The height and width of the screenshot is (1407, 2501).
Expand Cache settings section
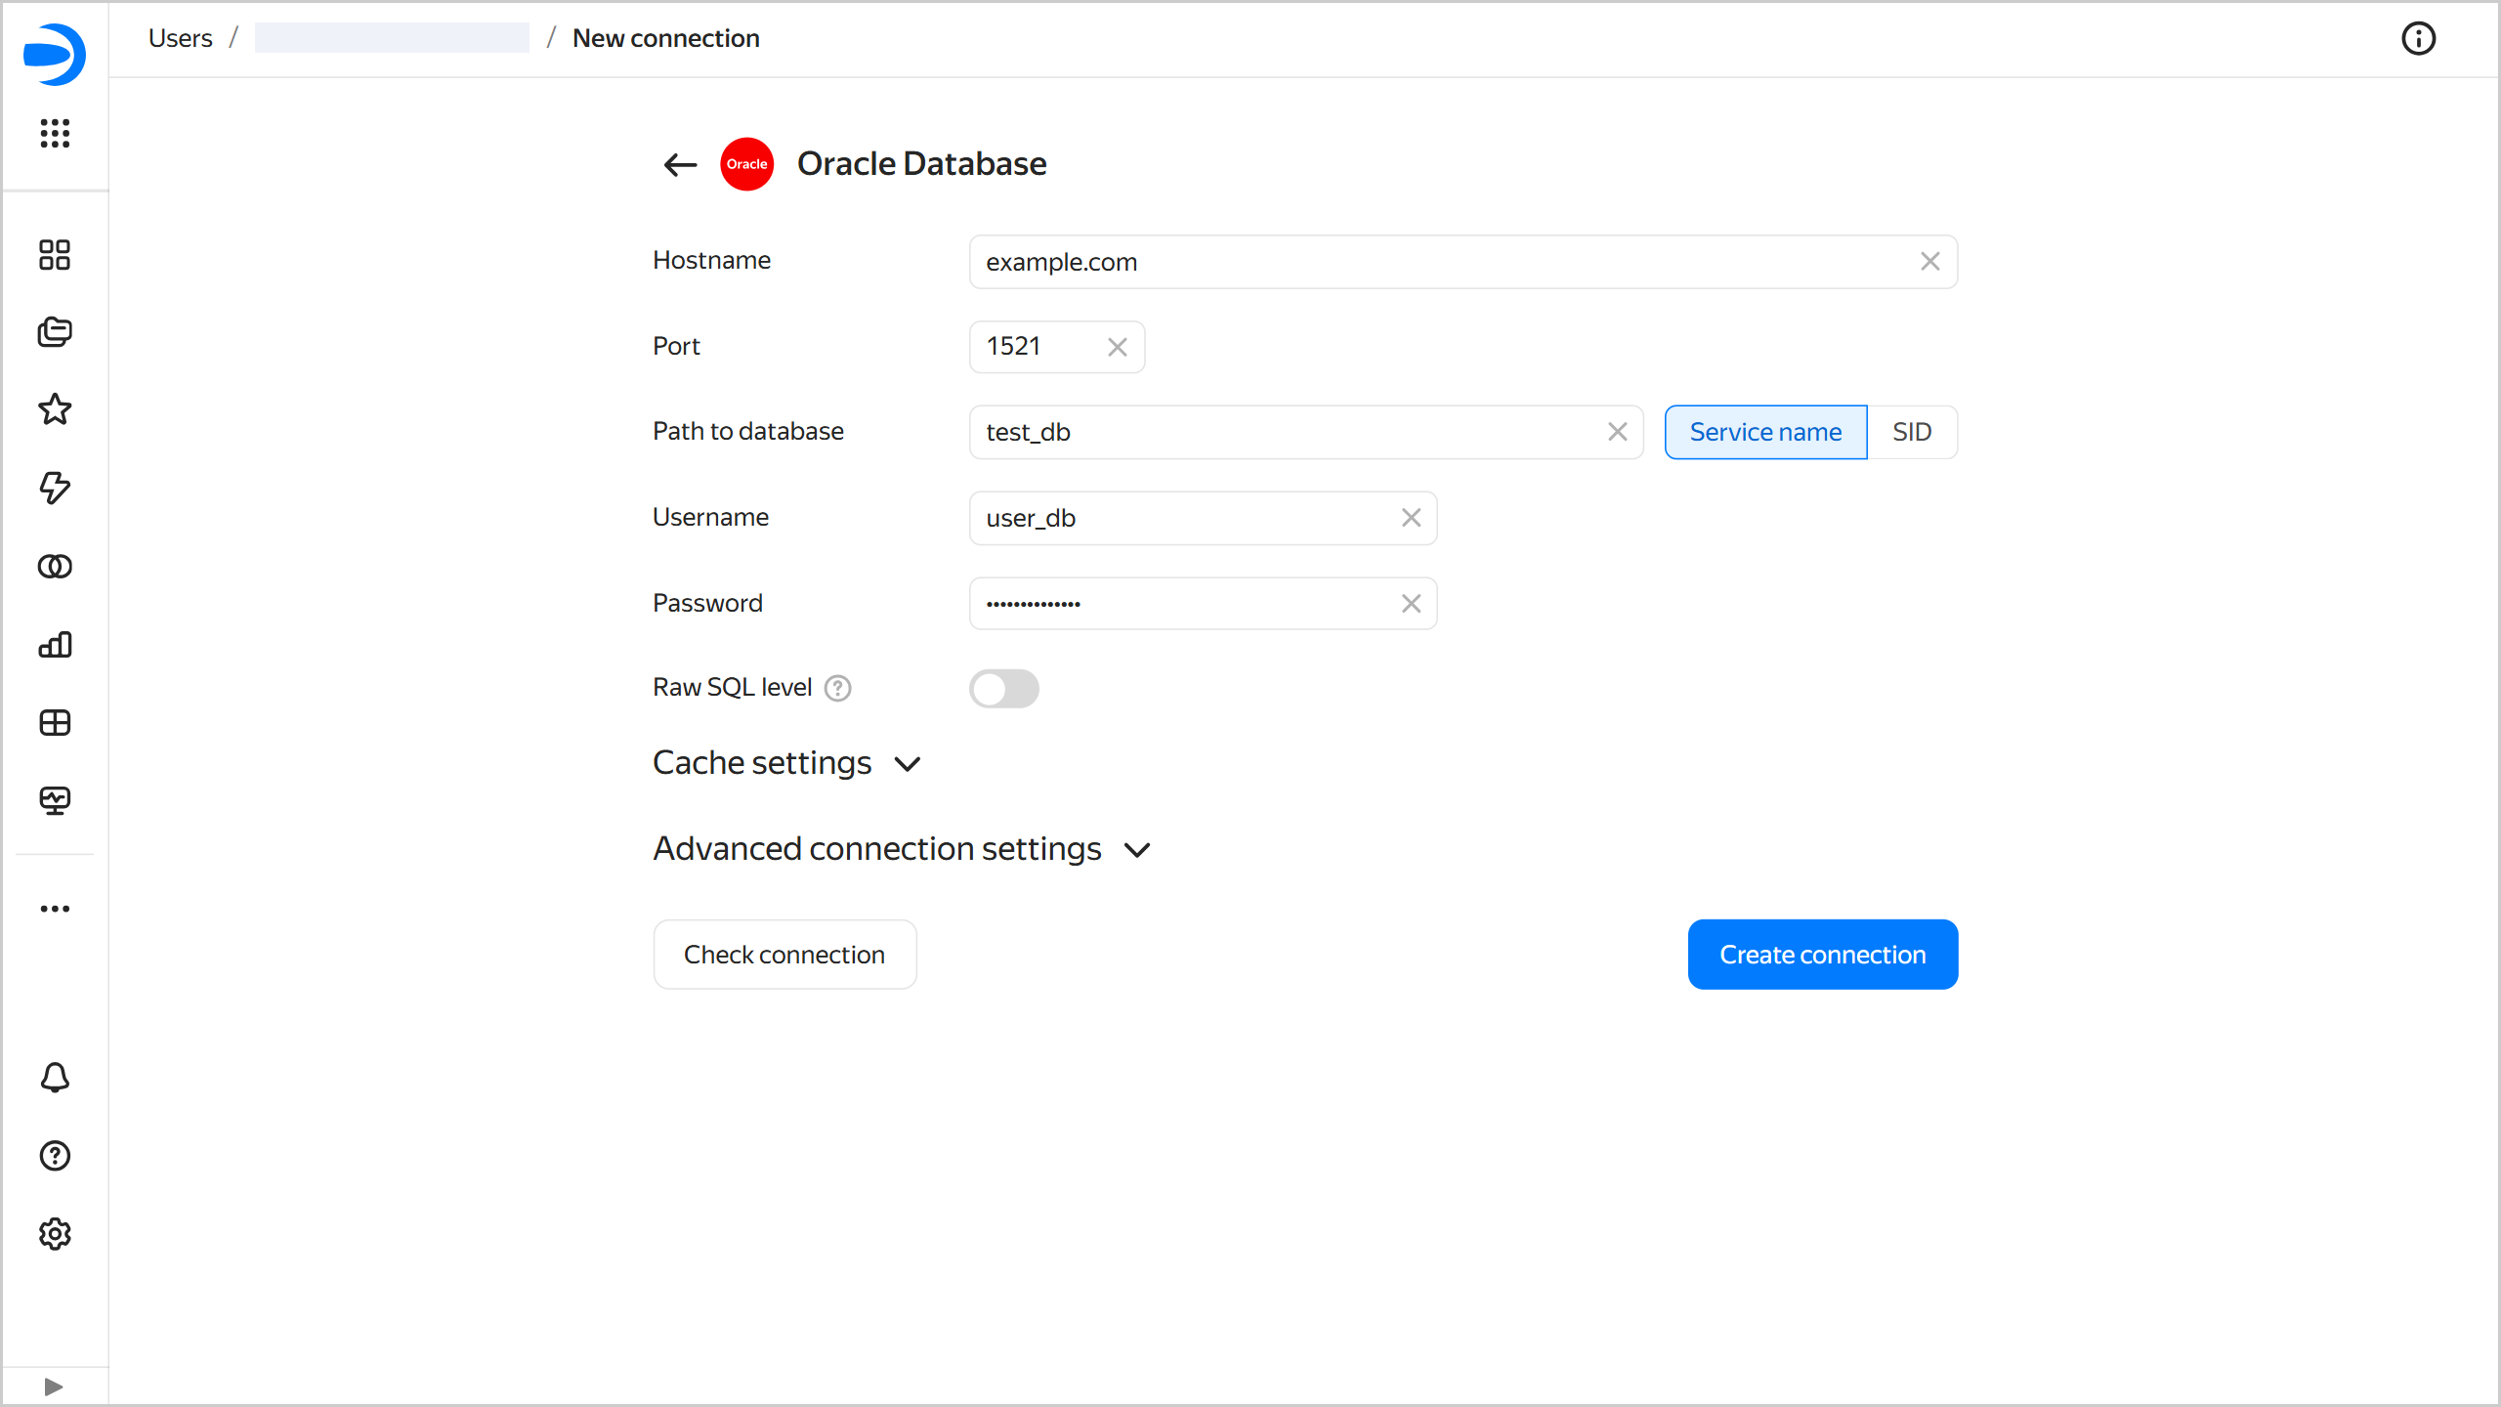point(786,763)
